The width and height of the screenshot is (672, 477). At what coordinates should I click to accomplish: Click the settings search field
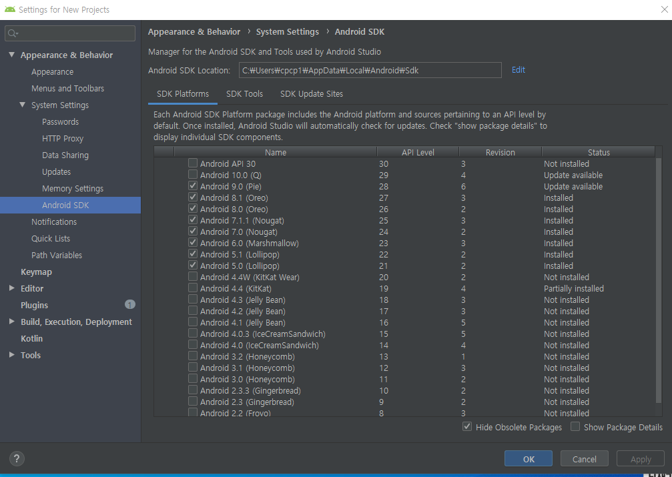tap(70, 33)
